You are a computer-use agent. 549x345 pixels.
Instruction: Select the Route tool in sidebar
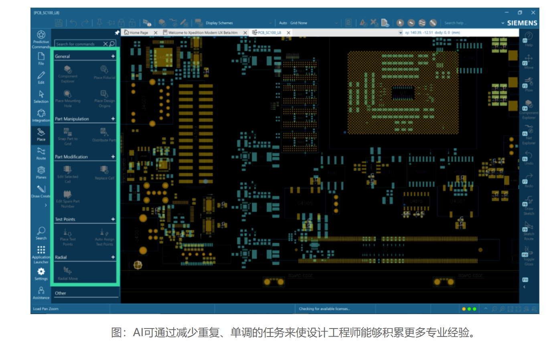pos(41,153)
